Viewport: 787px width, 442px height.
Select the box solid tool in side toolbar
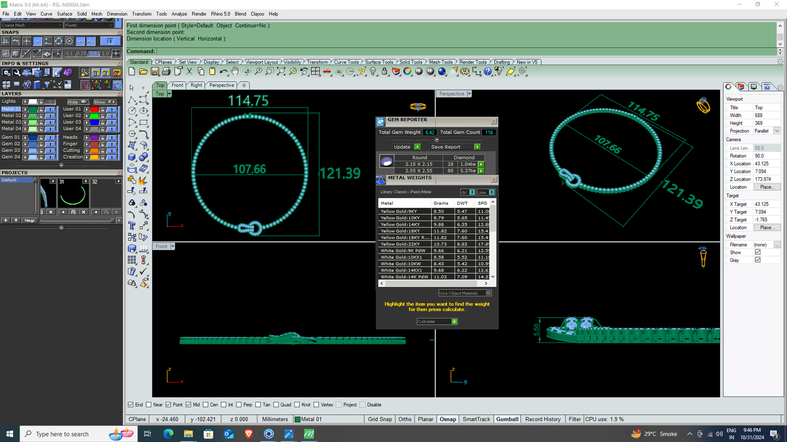(x=132, y=157)
